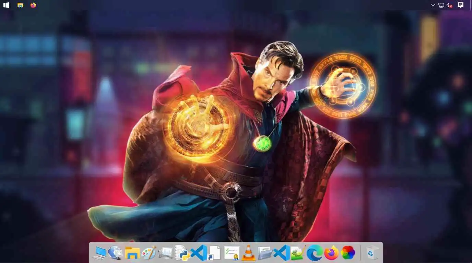Open This PC computer icon in dock
Image resolution: width=472 pixels, height=263 pixels.
(x=100, y=253)
